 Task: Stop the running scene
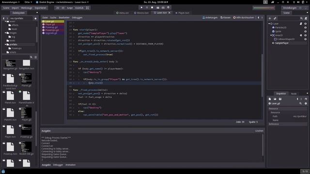[x=152, y=8]
